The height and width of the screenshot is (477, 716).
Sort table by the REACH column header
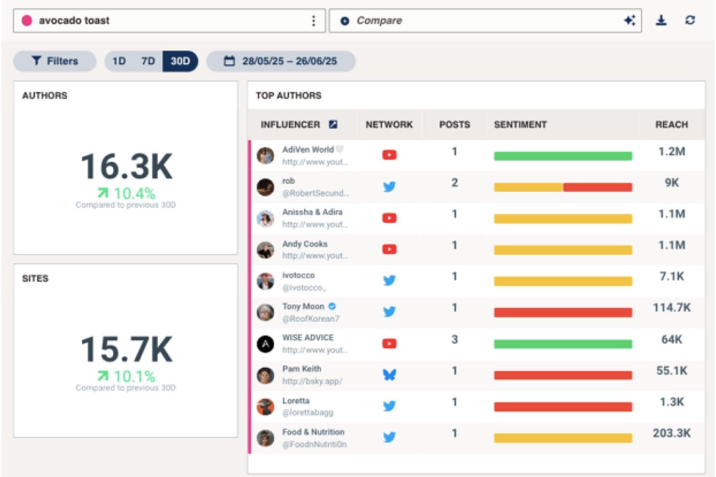coord(671,125)
